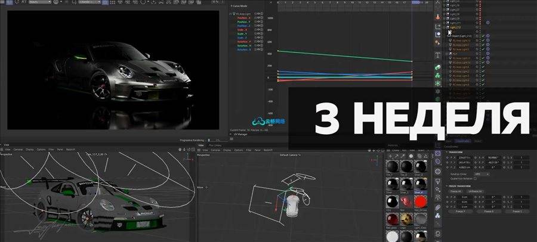Open the Rotation Order HPB dropdown
The width and height of the screenshot is (537, 242).
(x=482, y=174)
